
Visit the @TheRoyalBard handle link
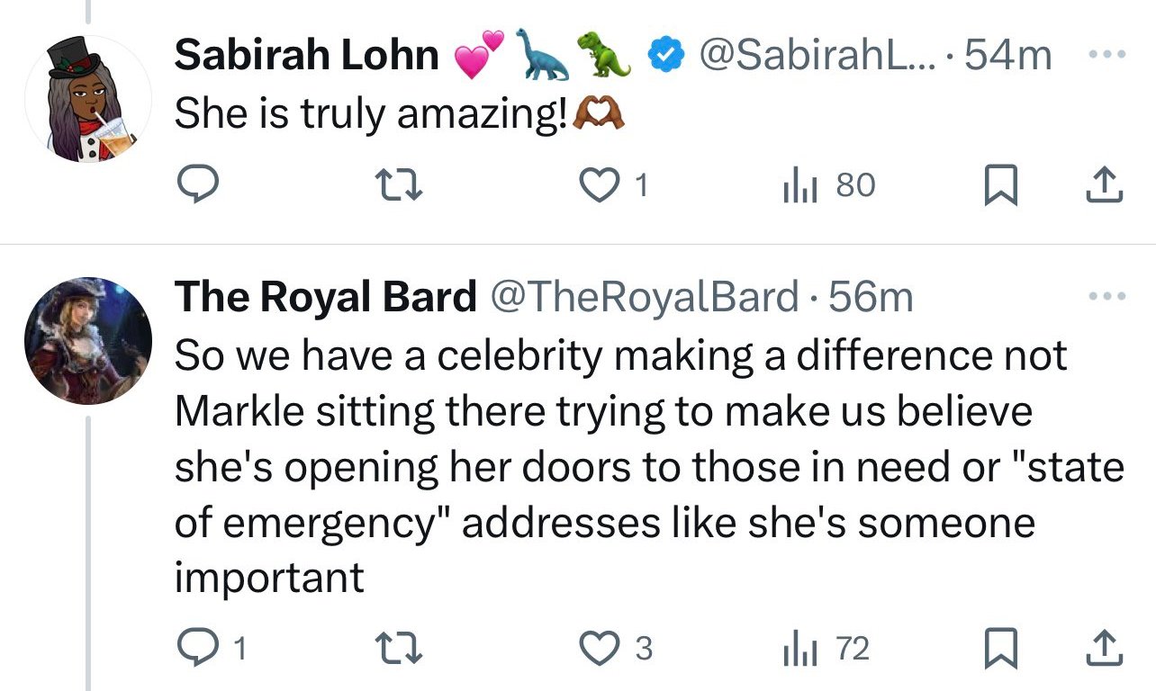(644, 297)
